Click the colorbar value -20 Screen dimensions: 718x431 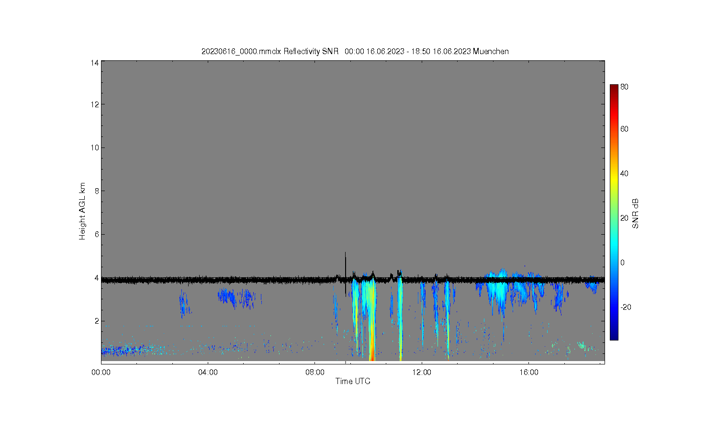625,307
